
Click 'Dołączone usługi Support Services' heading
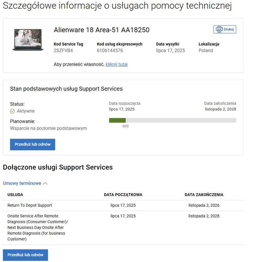[x=58, y=167]
